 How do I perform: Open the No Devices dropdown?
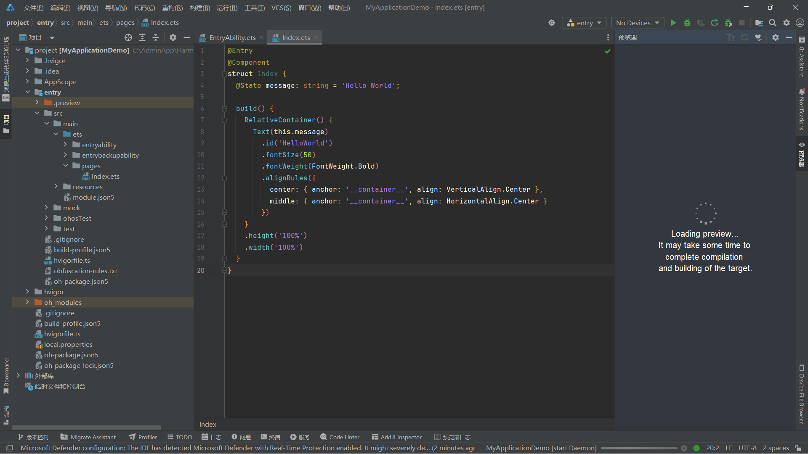(638, 23)
